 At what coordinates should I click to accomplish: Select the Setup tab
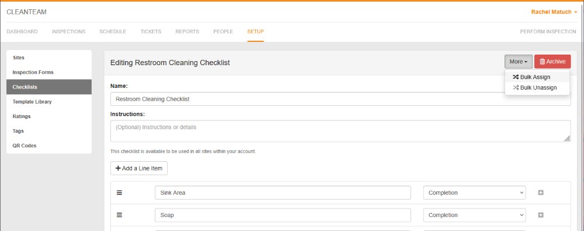[x=256, y=31]
